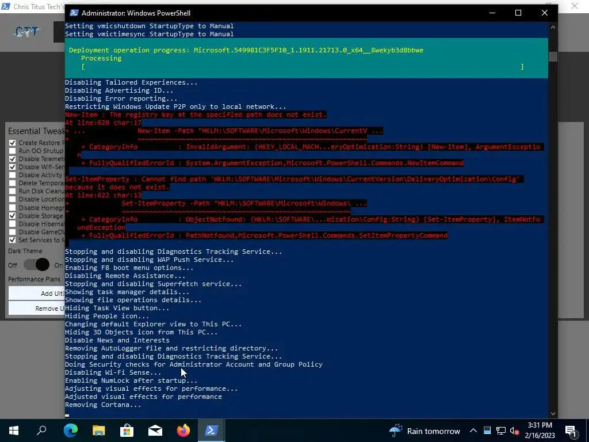Click the muted volume icon in the tray

click(515, 430)
